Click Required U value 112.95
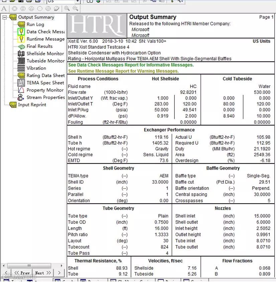The width and height of the screenshot is (276, 282). coord(263,143)
